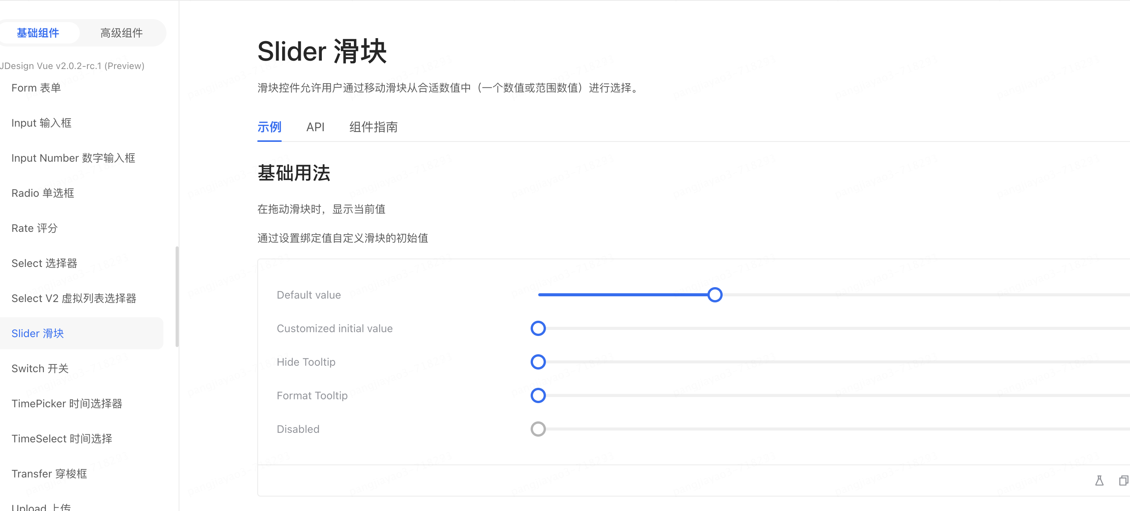The image size is (1130, 511).
Task: Open Select V2 虚拟列表选择器 page
Action: (x=74, y=299)
